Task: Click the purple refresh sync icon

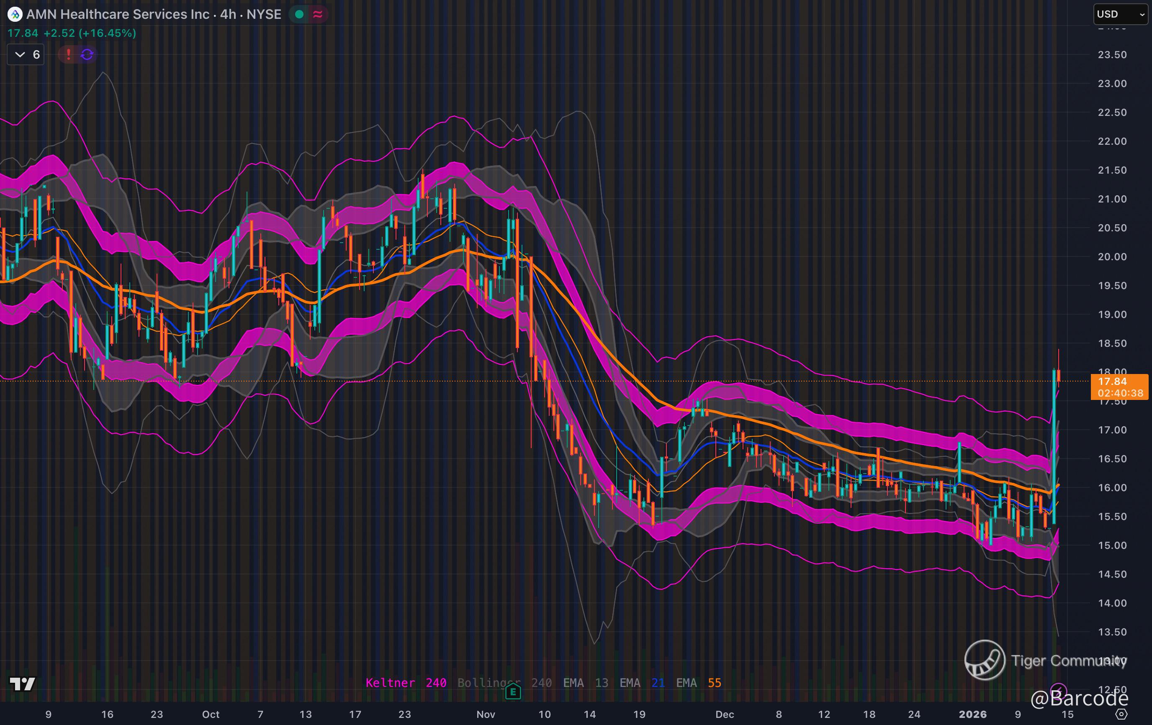Action: click(87, 54)
